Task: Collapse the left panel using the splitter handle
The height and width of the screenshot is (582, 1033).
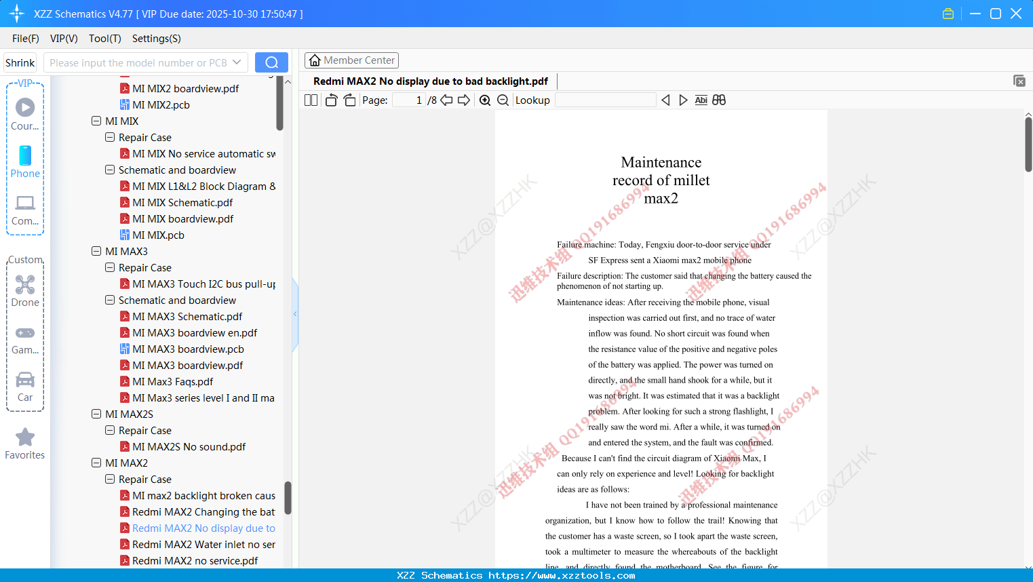Action: pyautogui.click(x=295, y=314)
